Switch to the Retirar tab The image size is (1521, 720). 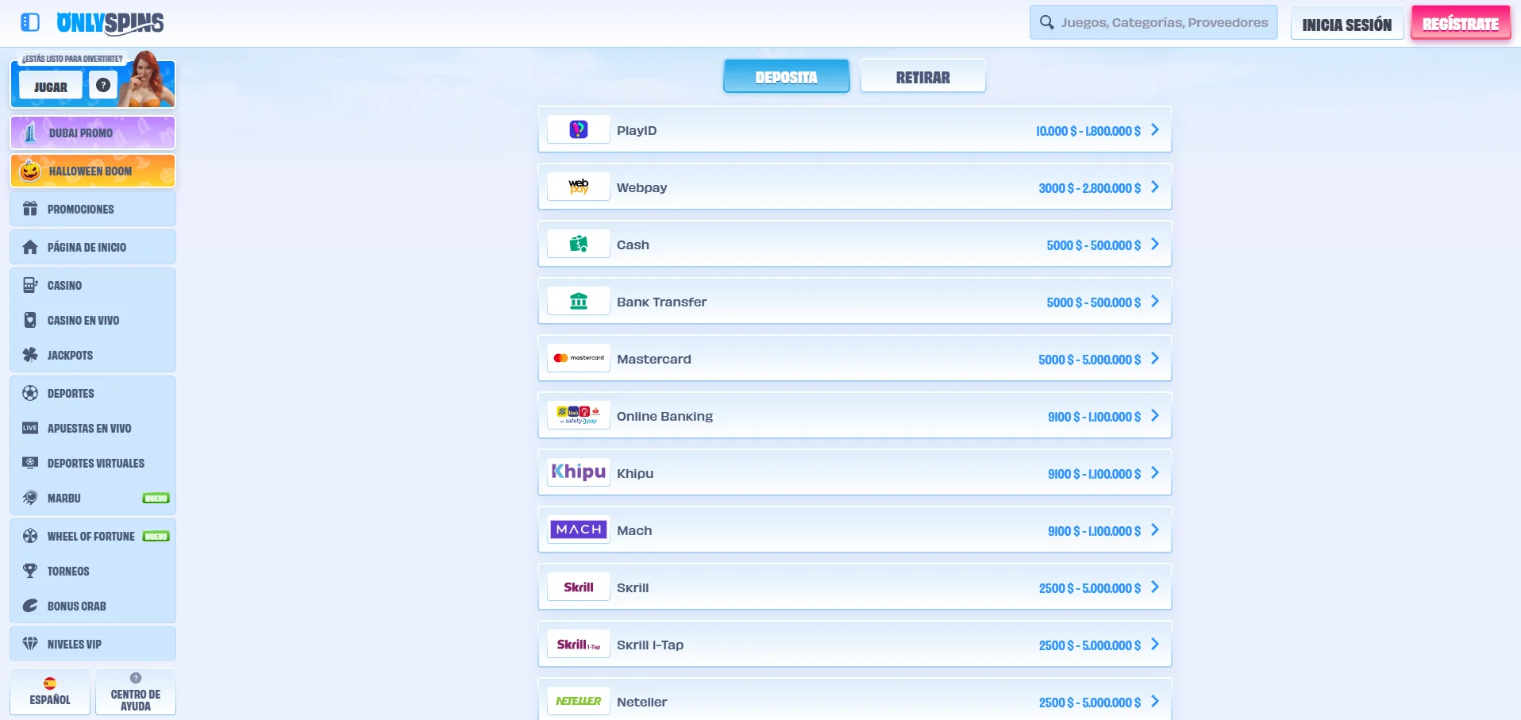pos(922,77)
